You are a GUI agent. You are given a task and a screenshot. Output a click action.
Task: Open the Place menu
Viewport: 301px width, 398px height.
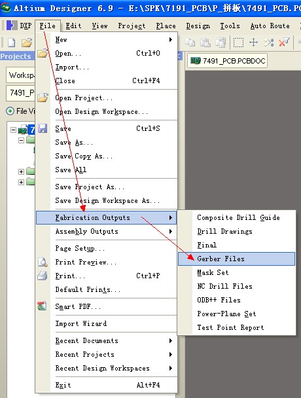(166, 26)
